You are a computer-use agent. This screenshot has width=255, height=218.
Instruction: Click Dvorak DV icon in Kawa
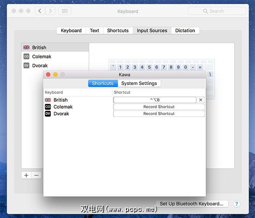(48, 114)
